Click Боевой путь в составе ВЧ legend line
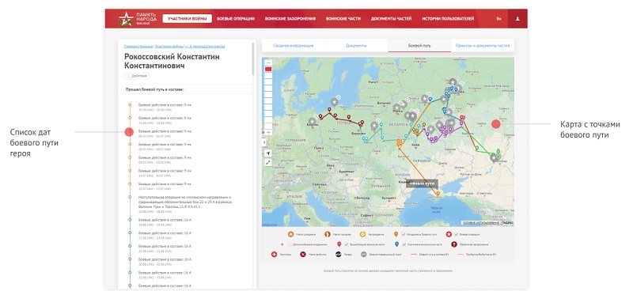Image resolution: width=633 pixels, height=291 pixels. point(413,255)
